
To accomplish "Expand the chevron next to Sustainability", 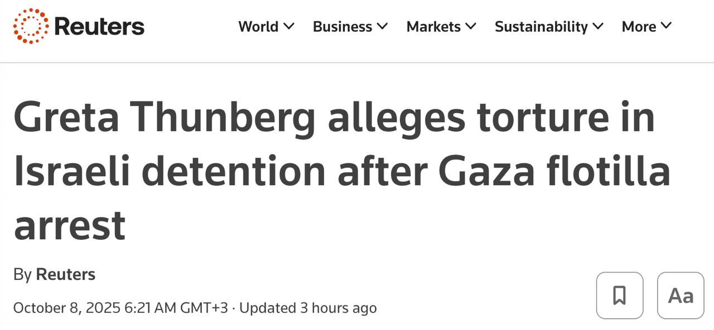I will [x=598, y=26].
